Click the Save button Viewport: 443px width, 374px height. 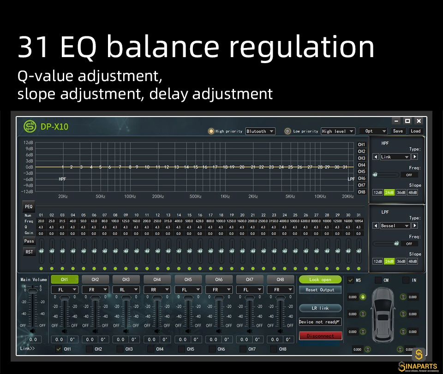[398, 131]
